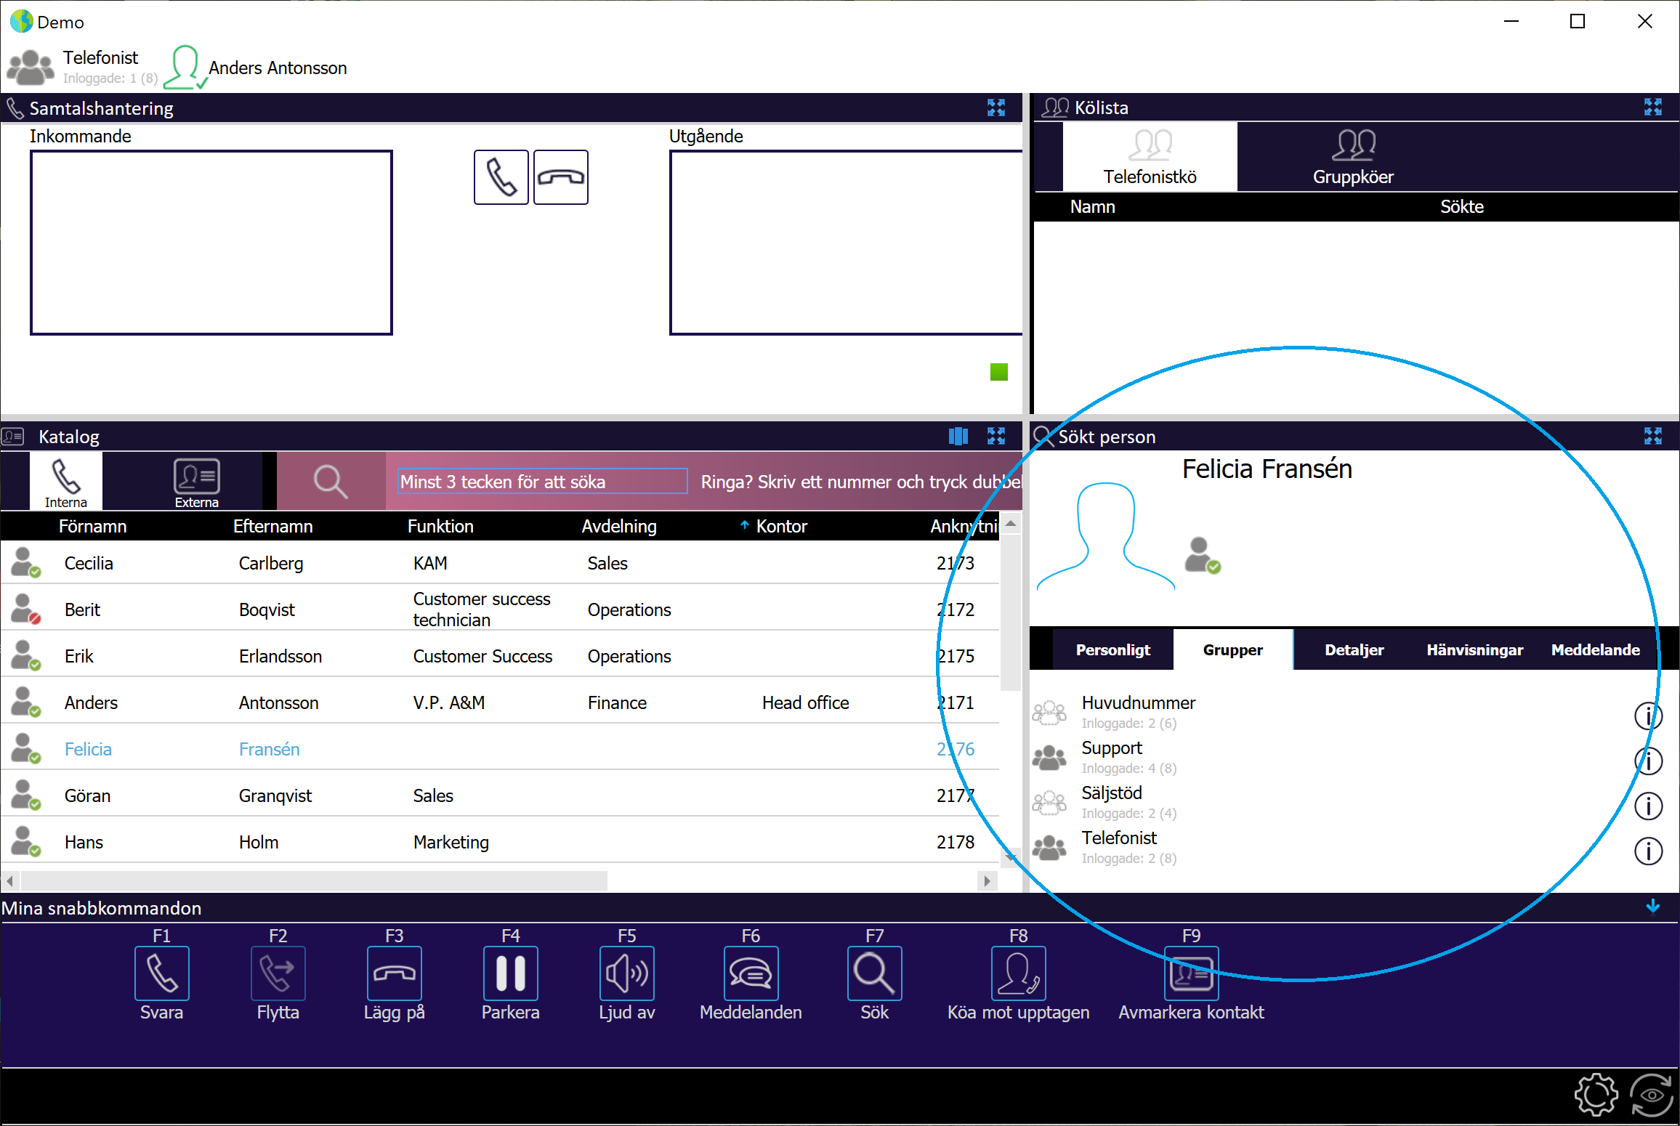Show info for Huvudnummer group

click(x=1648, y=716)
